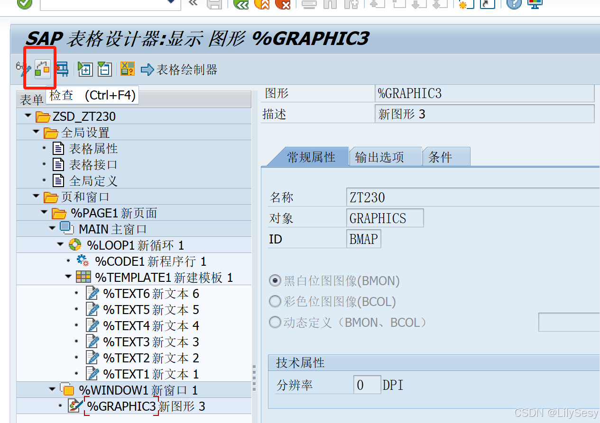The image size is (600, 423).
Task: Click the 分辨率 DPI input field
Action: coord(367,385)
